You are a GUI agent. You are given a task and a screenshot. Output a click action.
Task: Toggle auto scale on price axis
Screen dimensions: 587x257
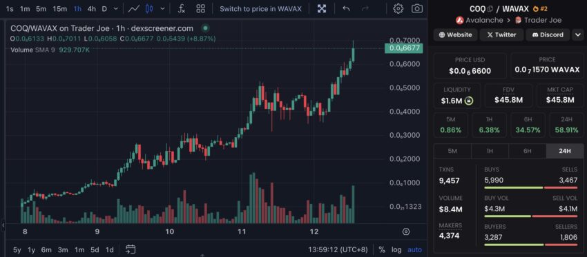click(414, 249)
